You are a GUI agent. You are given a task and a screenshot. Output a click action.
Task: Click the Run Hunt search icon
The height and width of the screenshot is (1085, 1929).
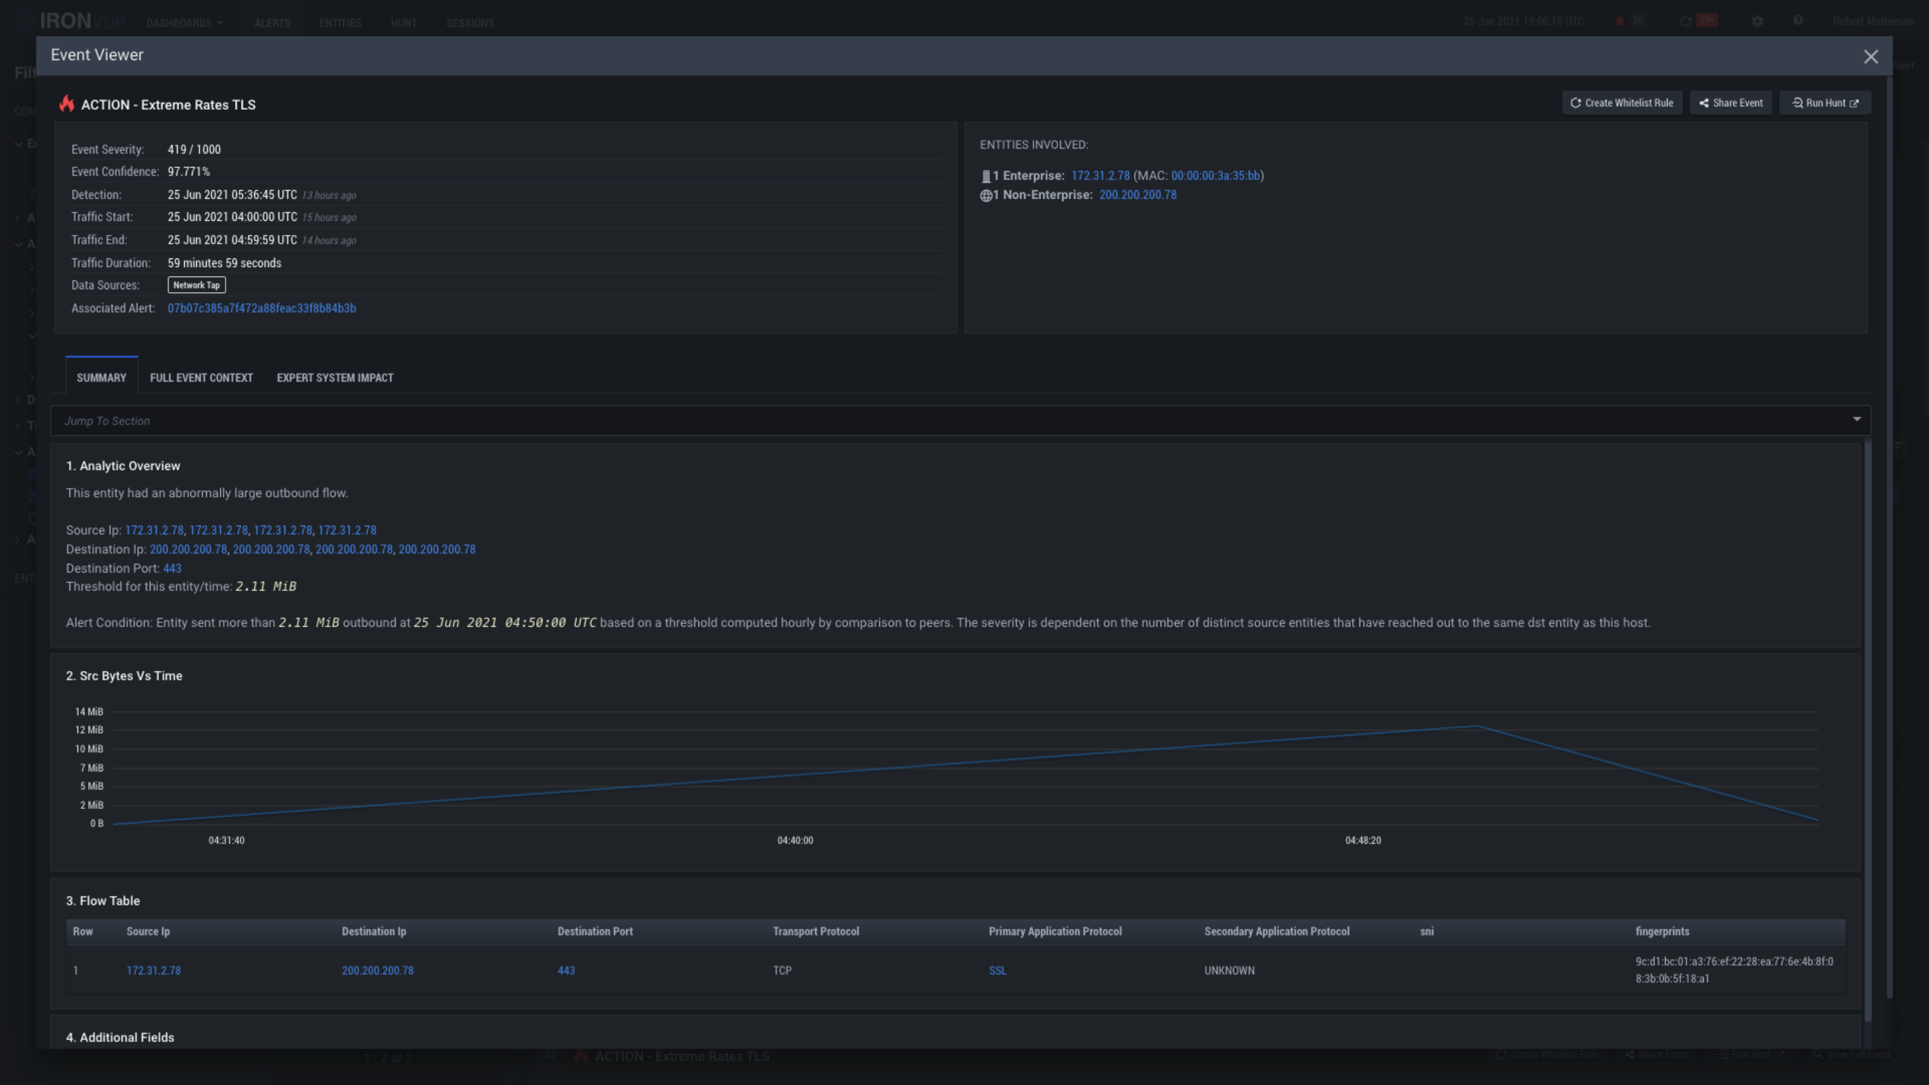point(1796,103)
